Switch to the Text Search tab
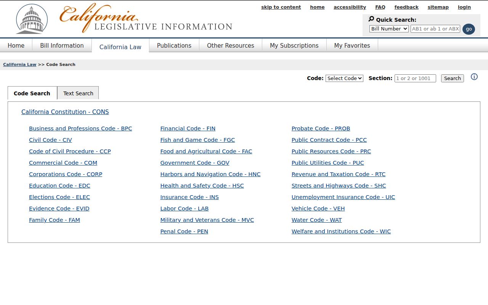Viewport: 488px width, 305px height. pyautogui.click(x=78, y=93)
